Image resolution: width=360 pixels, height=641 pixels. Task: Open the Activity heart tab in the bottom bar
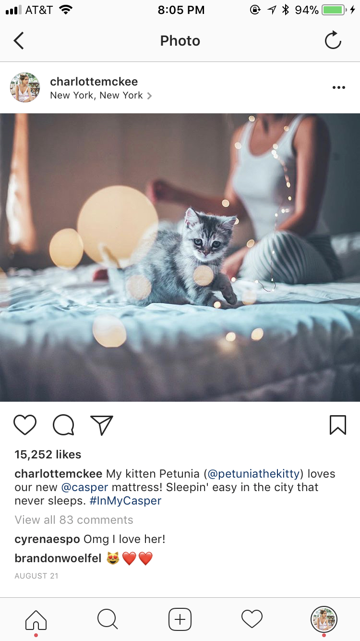252,619
